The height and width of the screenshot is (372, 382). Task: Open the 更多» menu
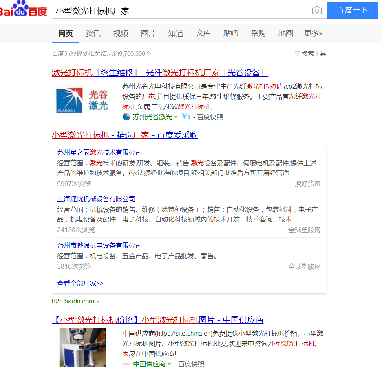pos(313,33)
